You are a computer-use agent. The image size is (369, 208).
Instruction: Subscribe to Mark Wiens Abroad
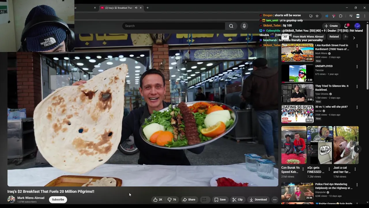click(x=58, y=200)
